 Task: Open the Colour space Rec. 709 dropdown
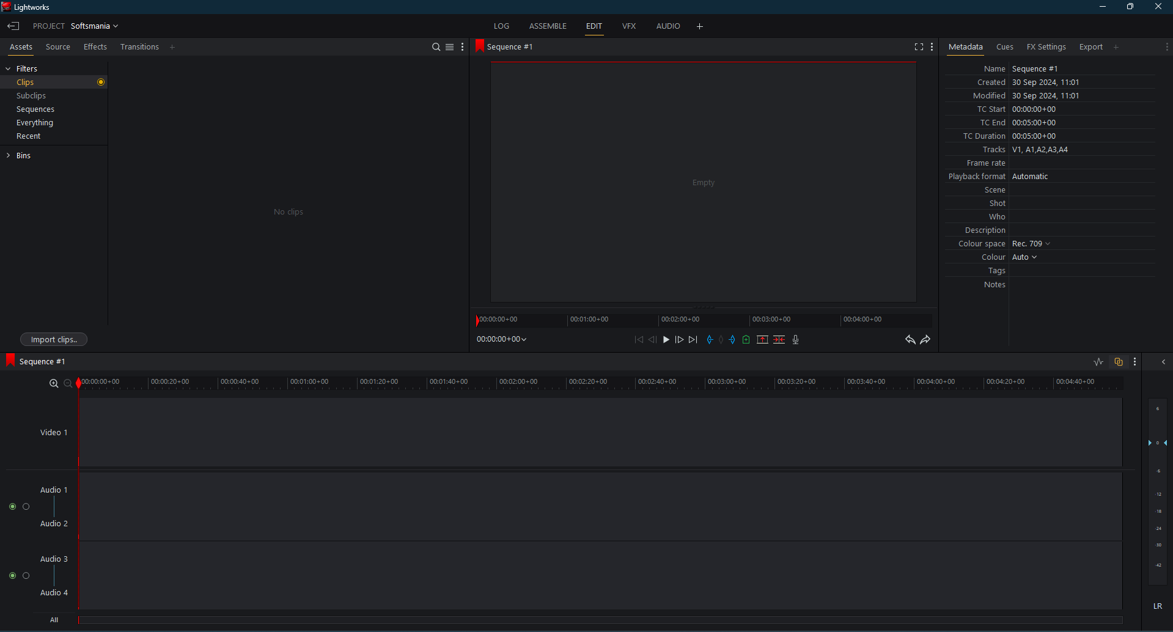coord(1031,244)
